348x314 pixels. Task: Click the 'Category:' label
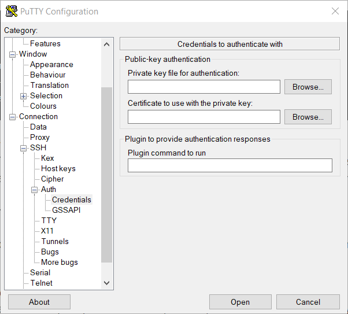(x=21, y=31)
